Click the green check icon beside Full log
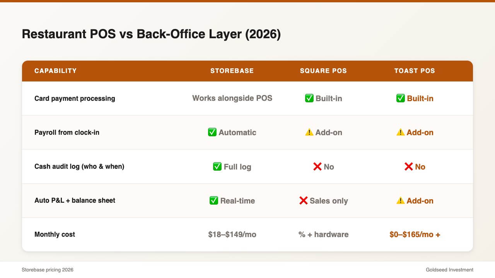Viewport: 495px width, 278px height. [217, 166]
